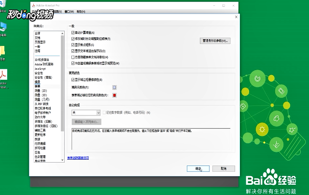The width and height of the screenshot is (309, 195).
Task: Select 内容编辑 category
Action: click(x=40, y=144)
